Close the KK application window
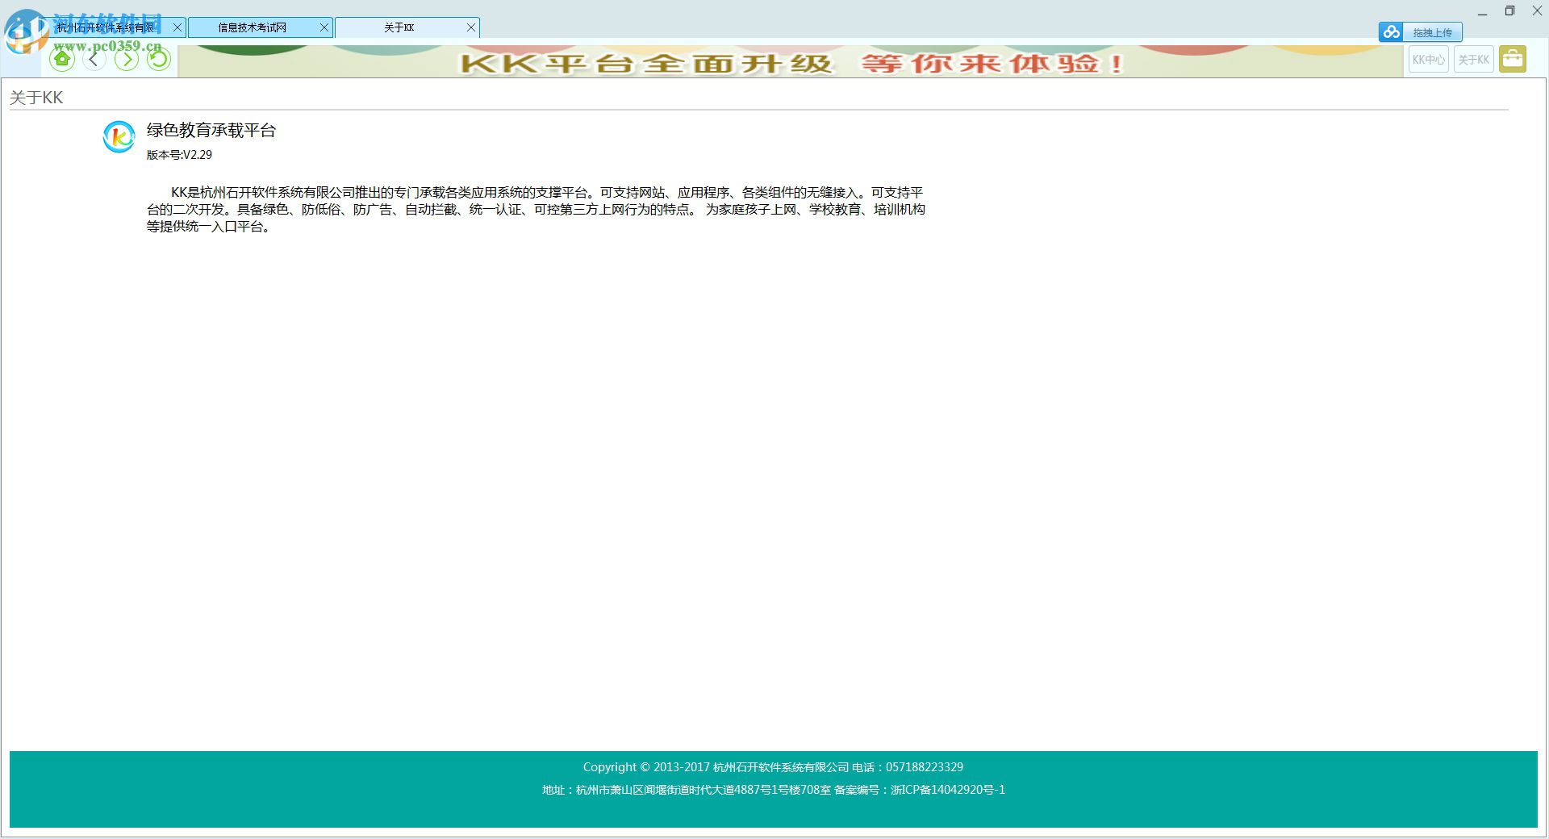The width and height of the screenshot is (1549, 839). (1537, 11)
